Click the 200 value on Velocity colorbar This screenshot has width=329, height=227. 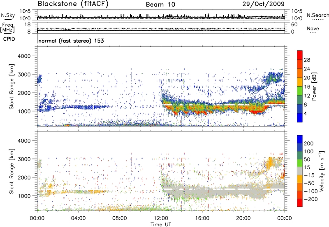tap(309, 143)
